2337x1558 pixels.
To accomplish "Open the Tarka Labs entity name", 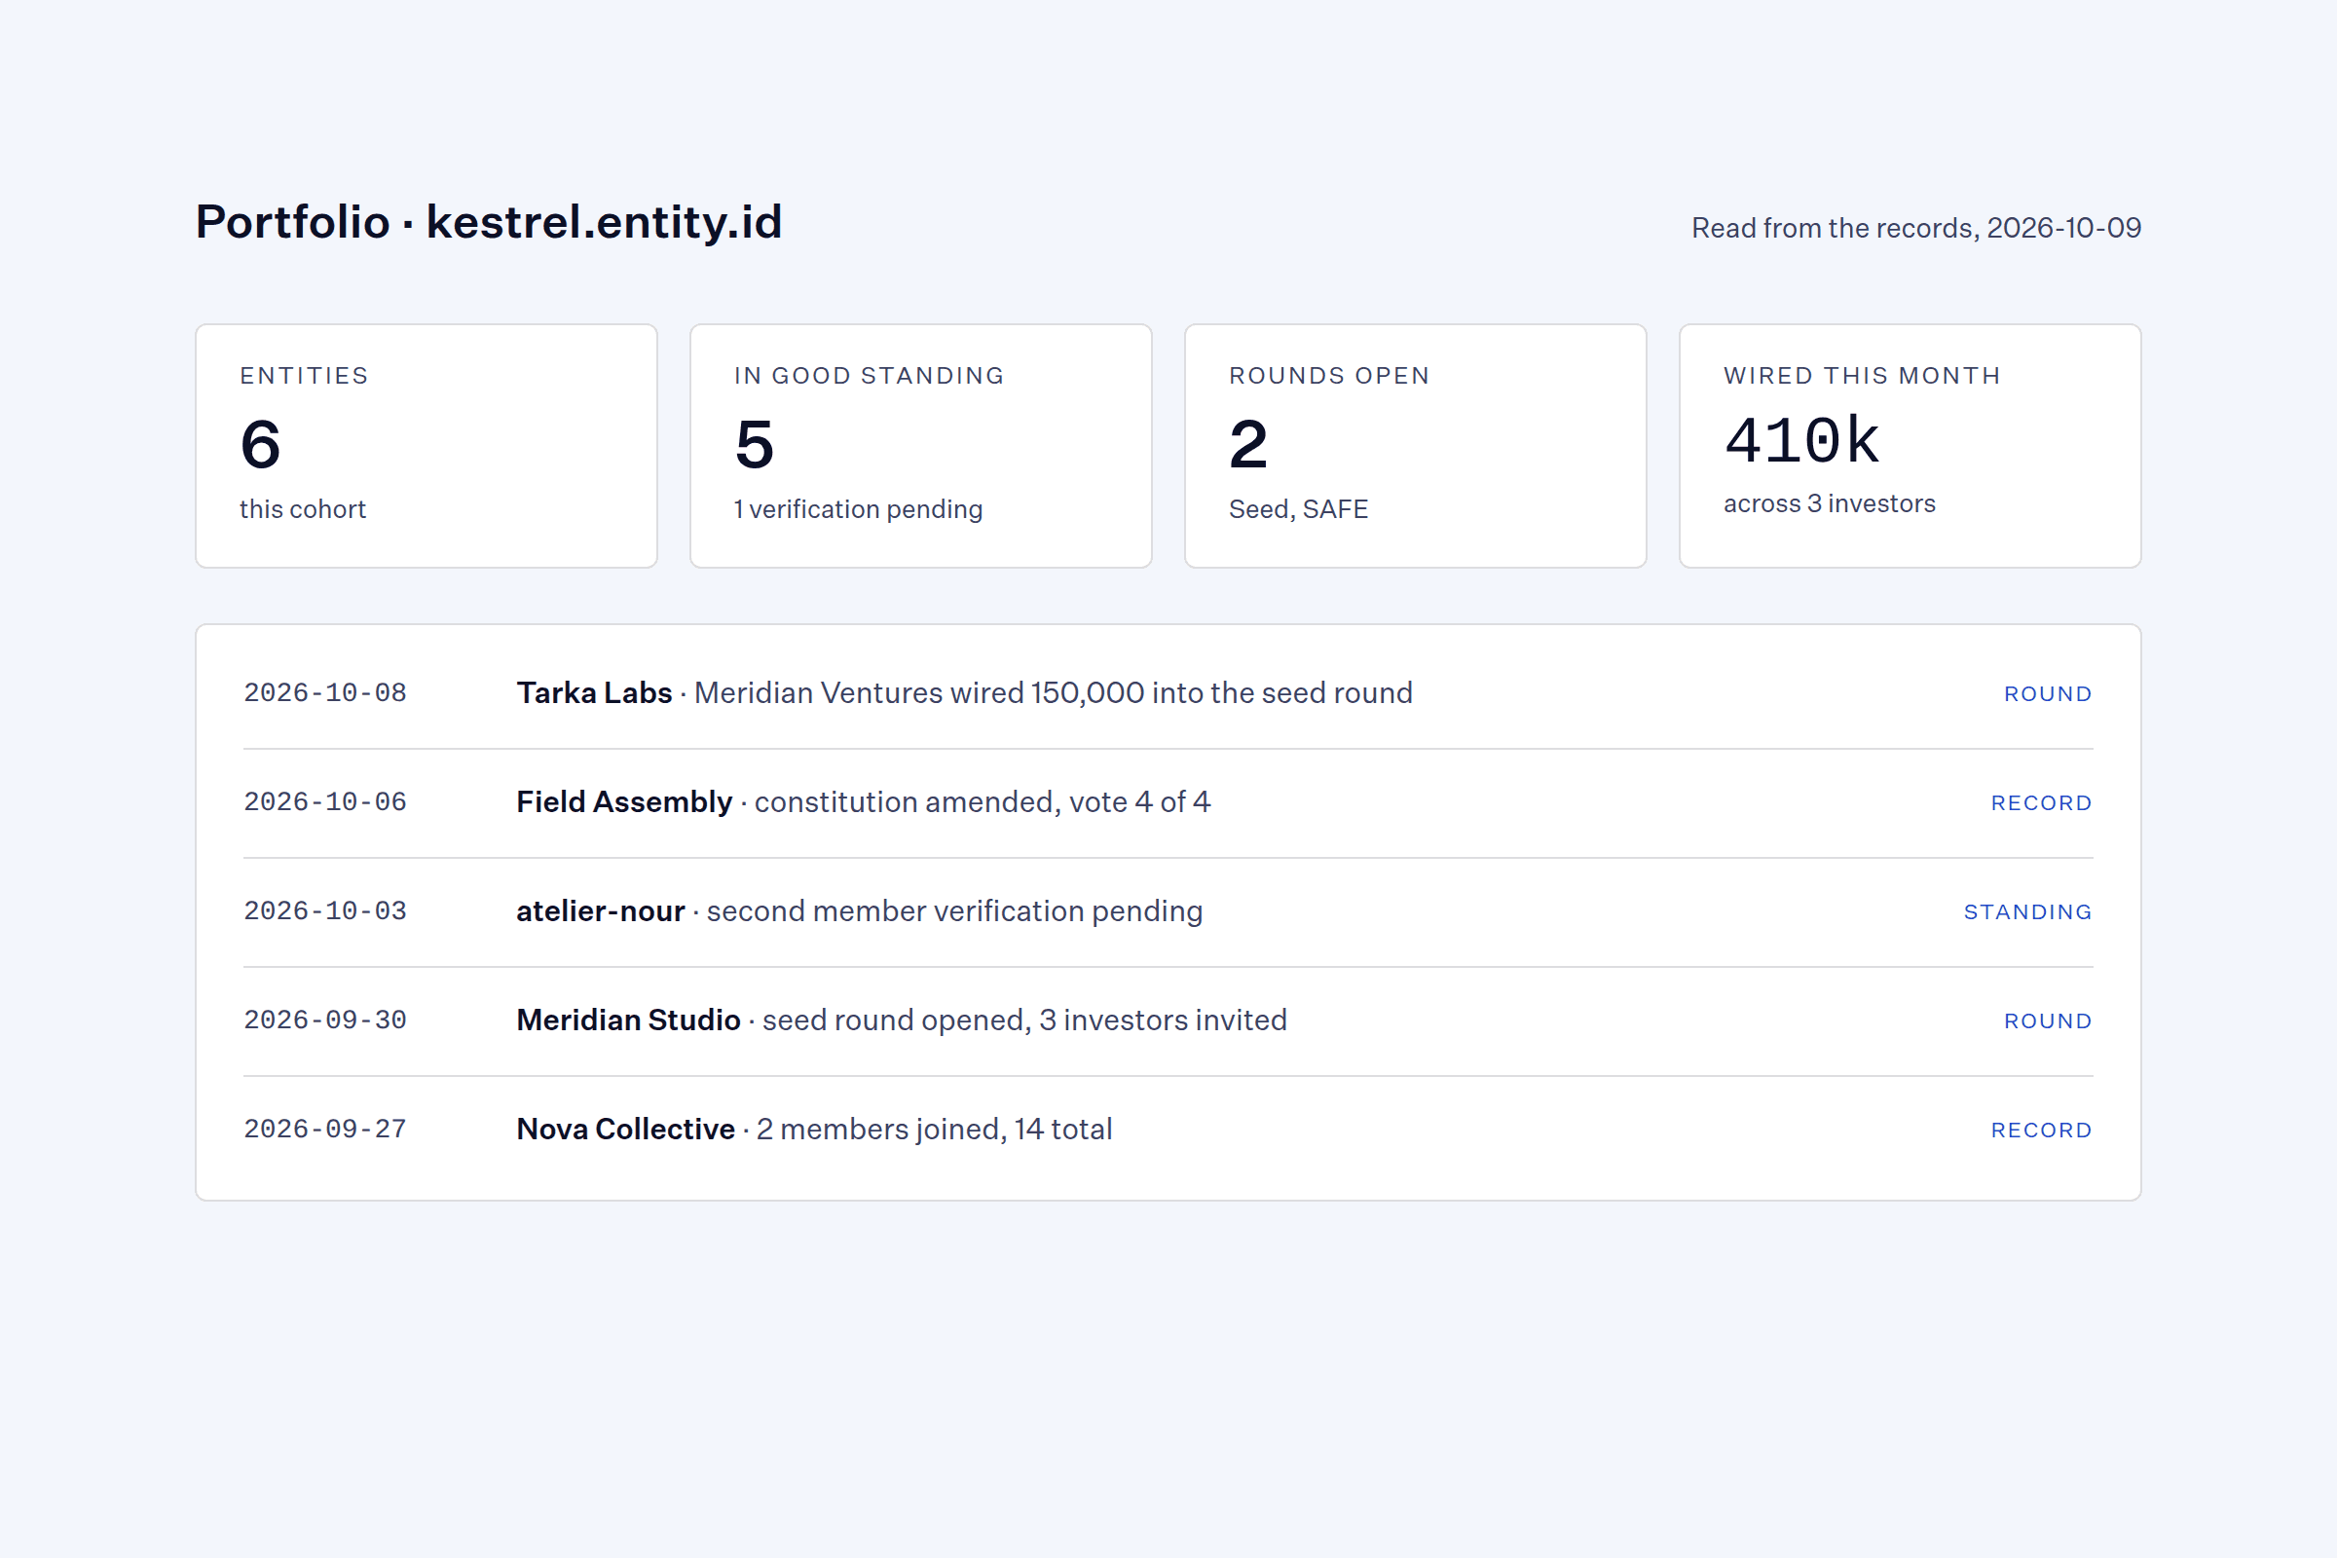I will (x=594, y=692).
